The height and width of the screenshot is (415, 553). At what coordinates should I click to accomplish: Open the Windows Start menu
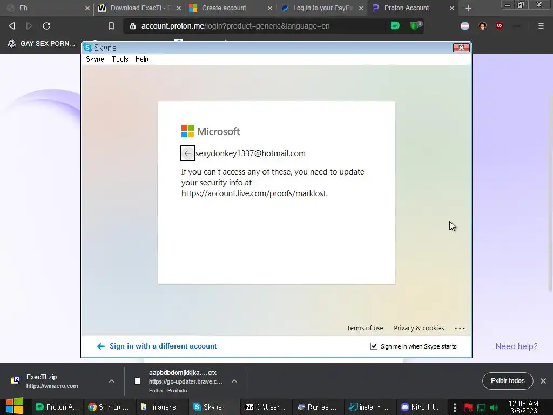click(x=15, y=406)
